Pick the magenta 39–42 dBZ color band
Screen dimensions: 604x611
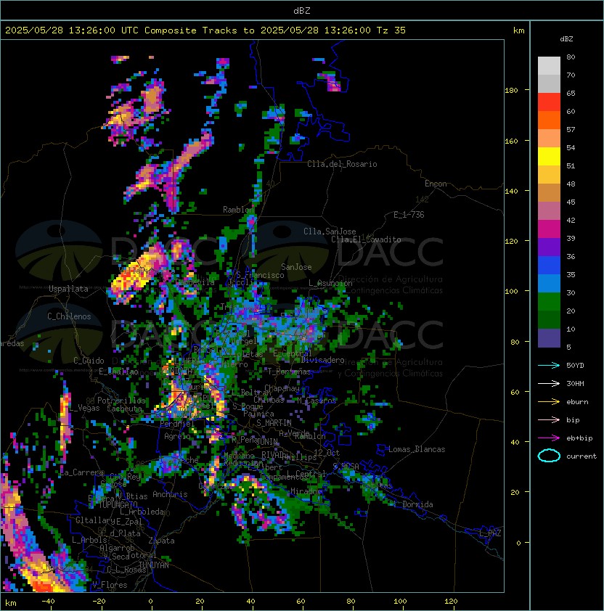point(549,229)
